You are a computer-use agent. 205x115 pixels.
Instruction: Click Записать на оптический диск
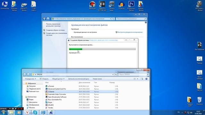coord(78,79)
